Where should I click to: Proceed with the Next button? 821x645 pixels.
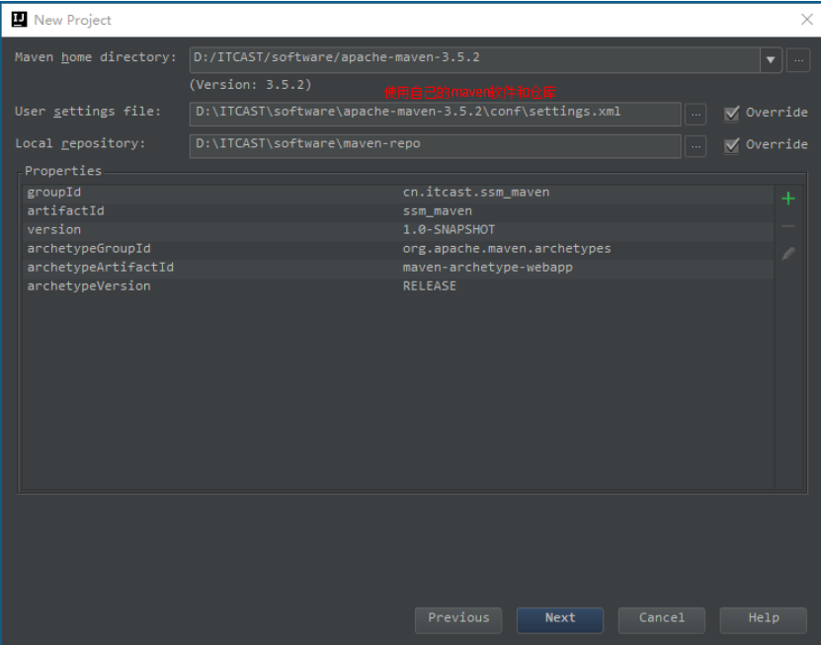coord(560,620)
